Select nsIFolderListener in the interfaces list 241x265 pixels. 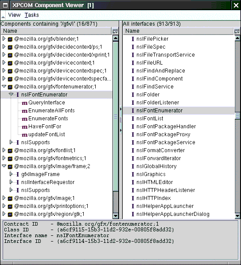[x=179, y=103]
